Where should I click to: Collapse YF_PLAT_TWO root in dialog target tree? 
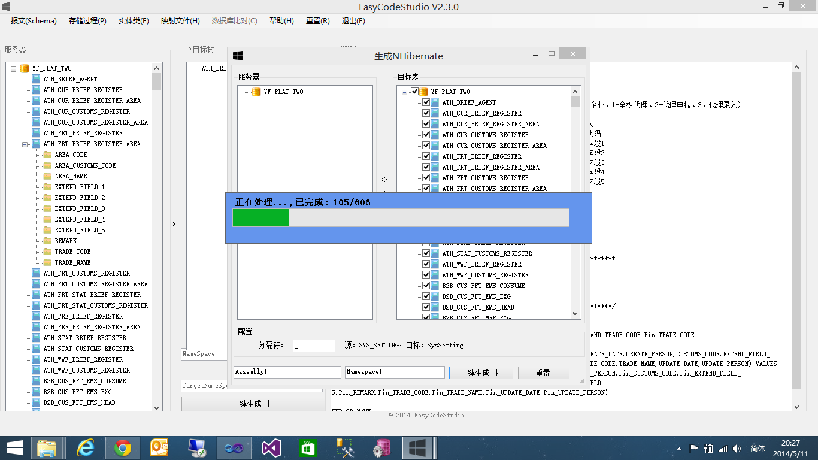pos(405,92)
